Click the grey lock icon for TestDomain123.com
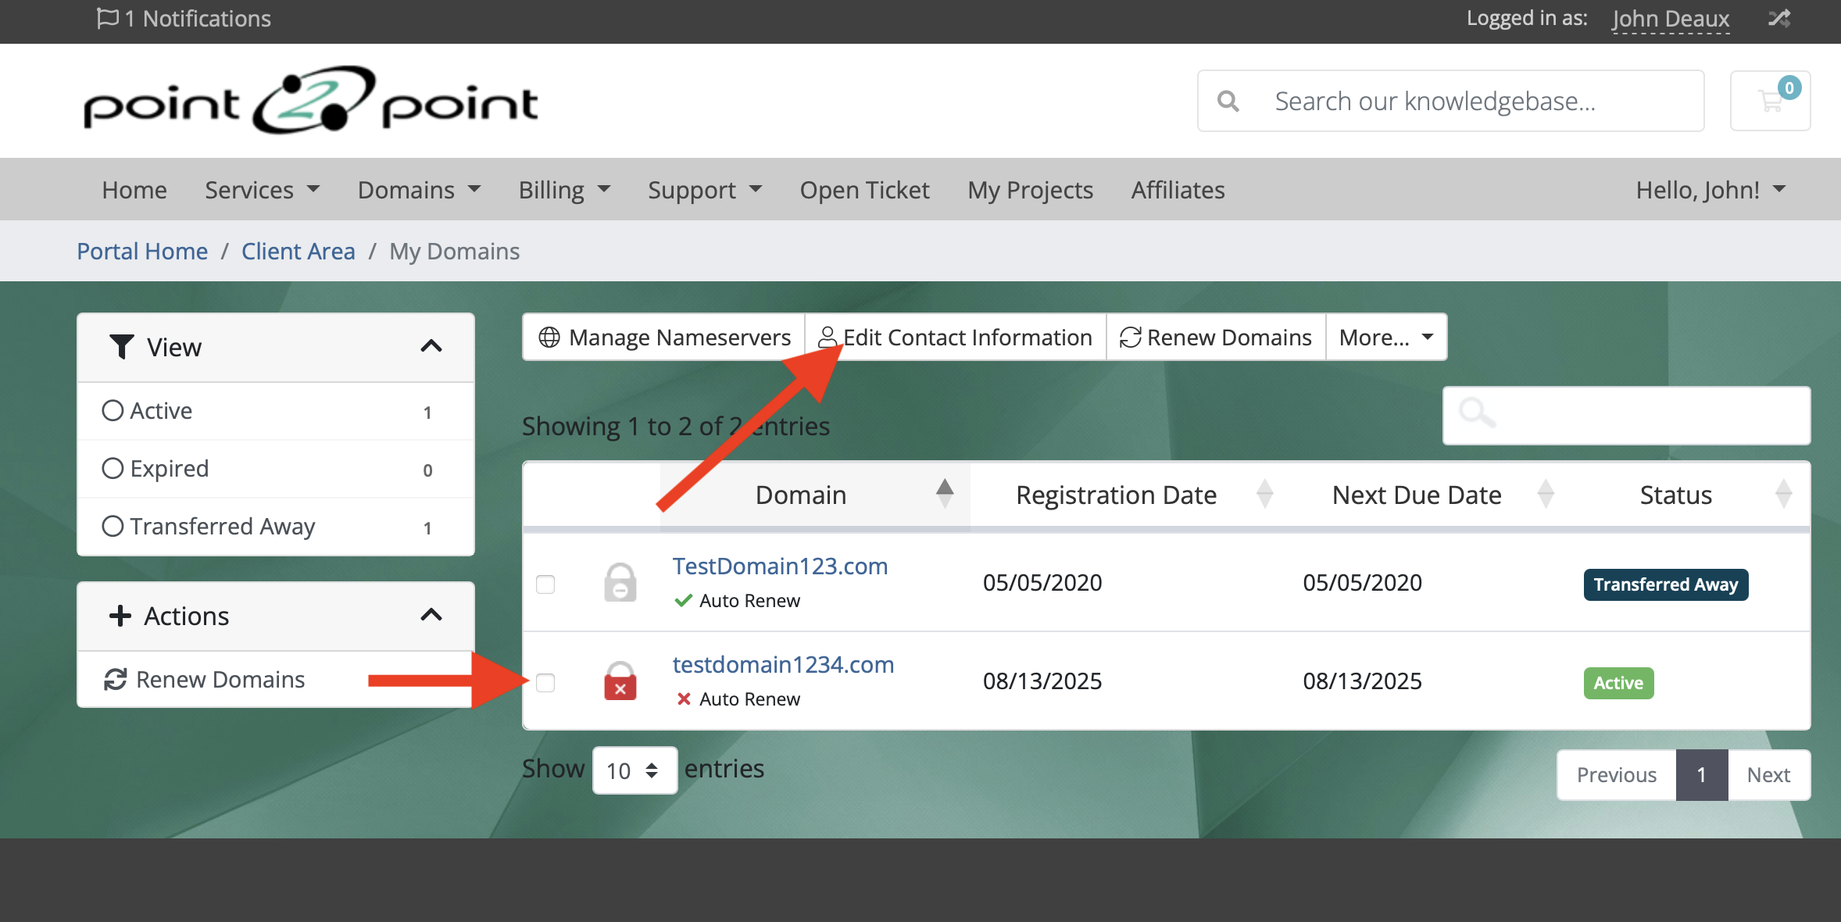Image resolution: width=1841 pixels, height=922 pixels. pos(620,583)
